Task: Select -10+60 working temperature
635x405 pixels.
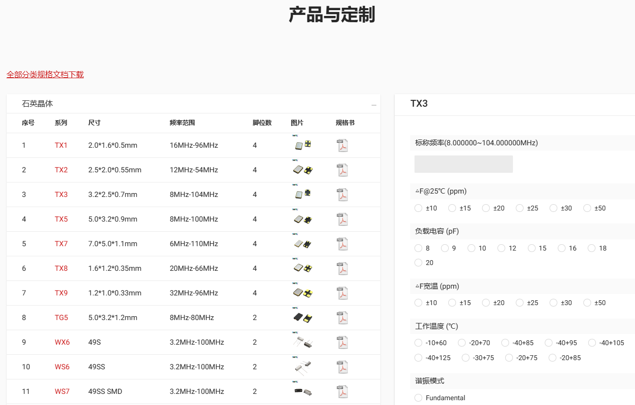Action: coord(418,343)
